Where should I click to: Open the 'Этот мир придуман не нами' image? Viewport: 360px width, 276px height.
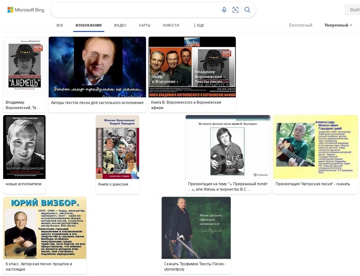point(97,67)
